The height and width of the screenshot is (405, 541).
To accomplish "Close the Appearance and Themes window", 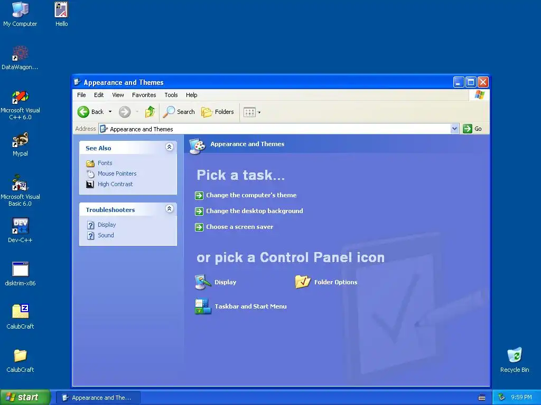I will 483,82.
